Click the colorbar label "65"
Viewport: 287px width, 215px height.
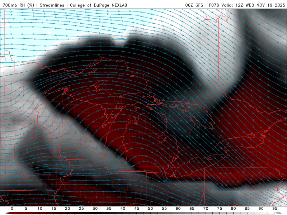click(x=192, y=209)
